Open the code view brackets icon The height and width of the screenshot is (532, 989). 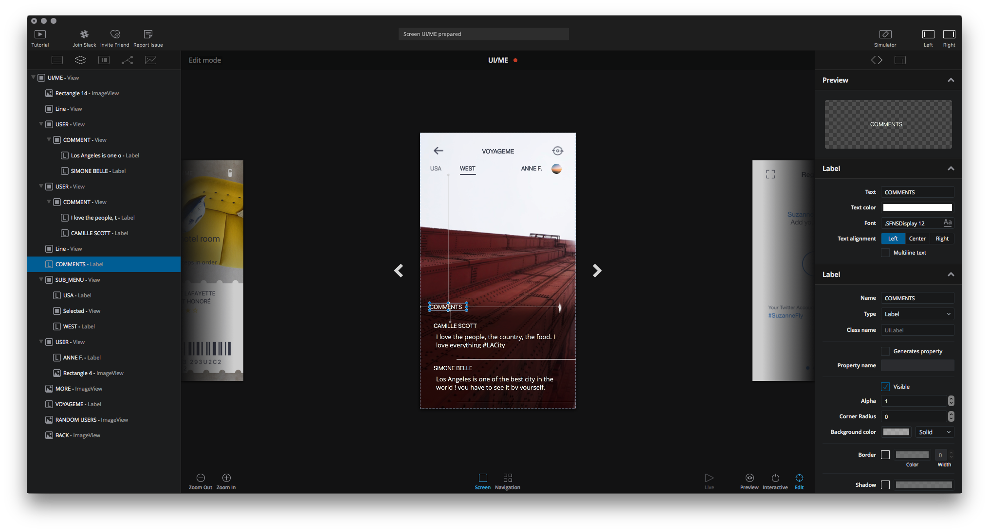877,60
